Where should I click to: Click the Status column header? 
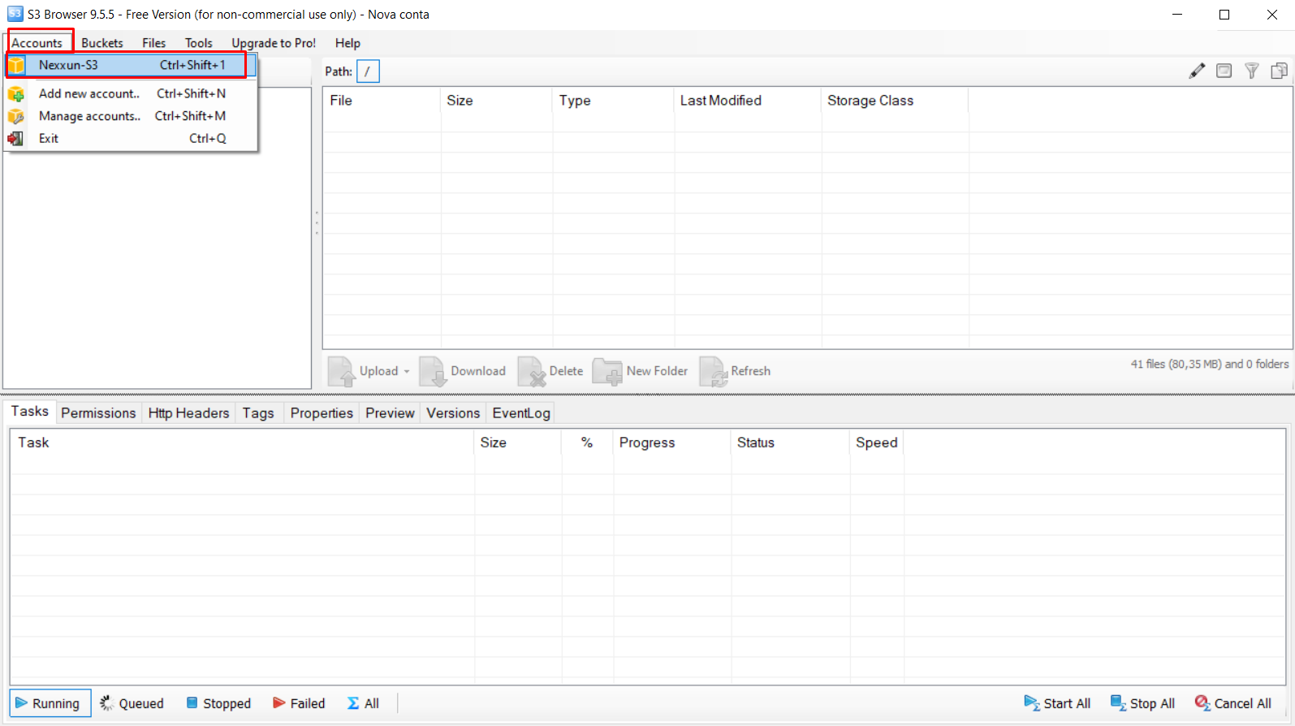point(790,443)
